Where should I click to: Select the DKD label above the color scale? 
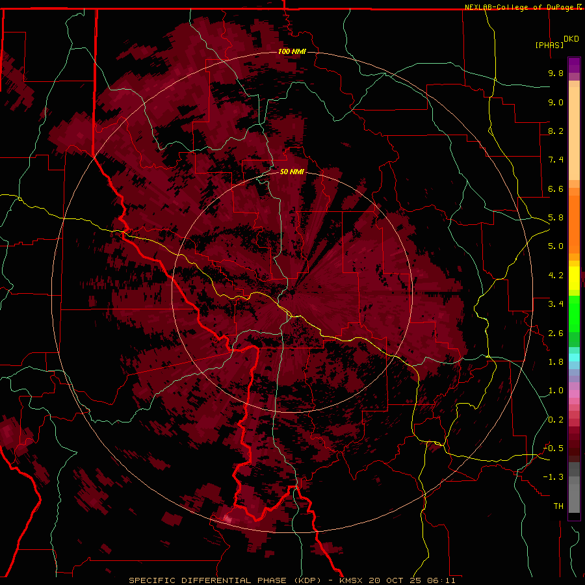571,39
